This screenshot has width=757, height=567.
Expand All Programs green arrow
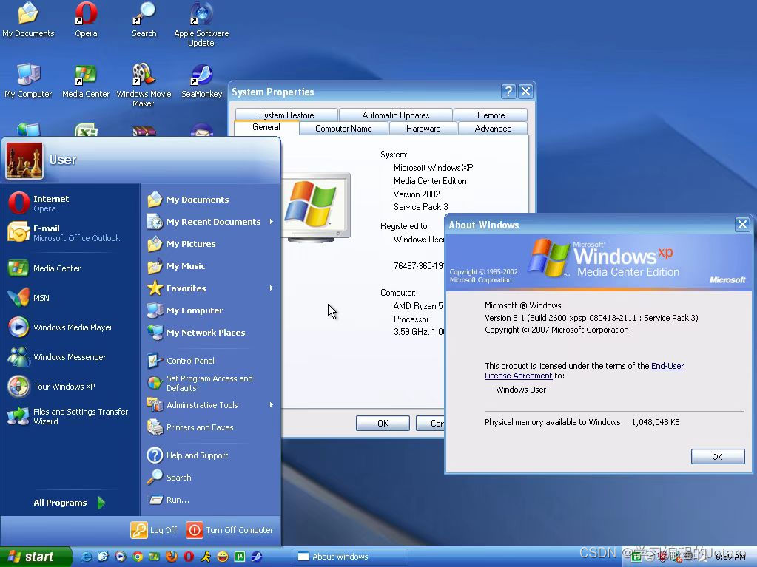[101, 503]
